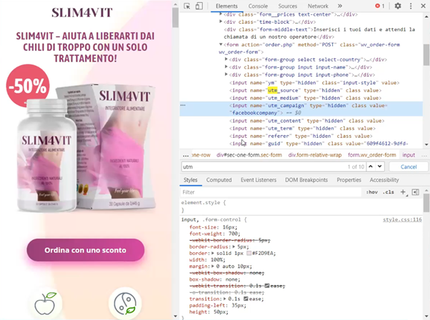Focus the styles Filter field
Image resolution: width=430 pixels, height=320 pixels.
(271, 192)
